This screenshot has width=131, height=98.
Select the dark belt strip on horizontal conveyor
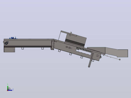point(28,46)
